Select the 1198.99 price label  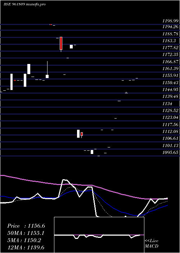click(x=170, y=21)
